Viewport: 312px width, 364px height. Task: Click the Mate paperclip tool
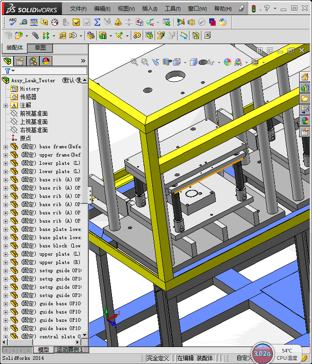[35, 35]
